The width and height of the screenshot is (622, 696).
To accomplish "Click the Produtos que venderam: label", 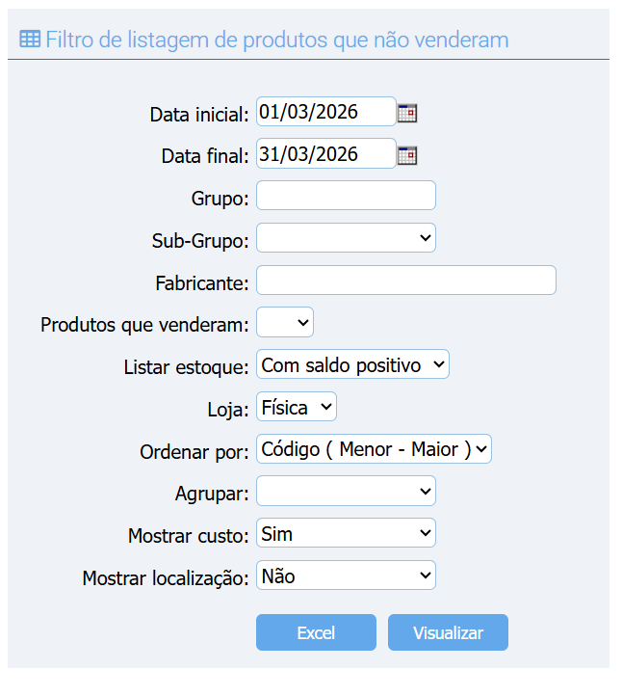I will pyautogui.click(x=144, y=325).
